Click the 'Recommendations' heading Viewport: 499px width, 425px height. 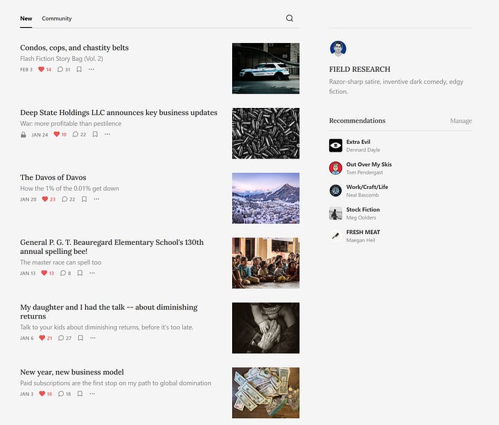(357, 121)
